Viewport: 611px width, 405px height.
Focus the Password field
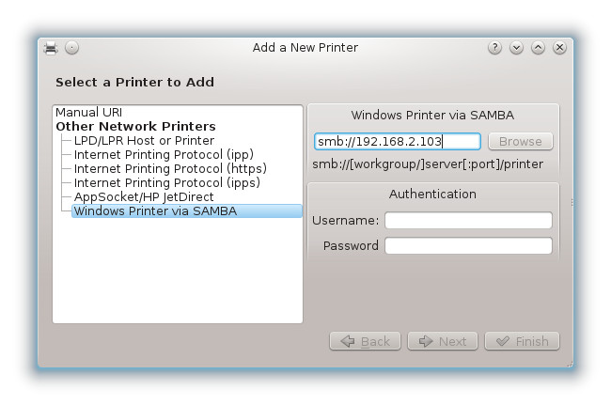[468, 246]
